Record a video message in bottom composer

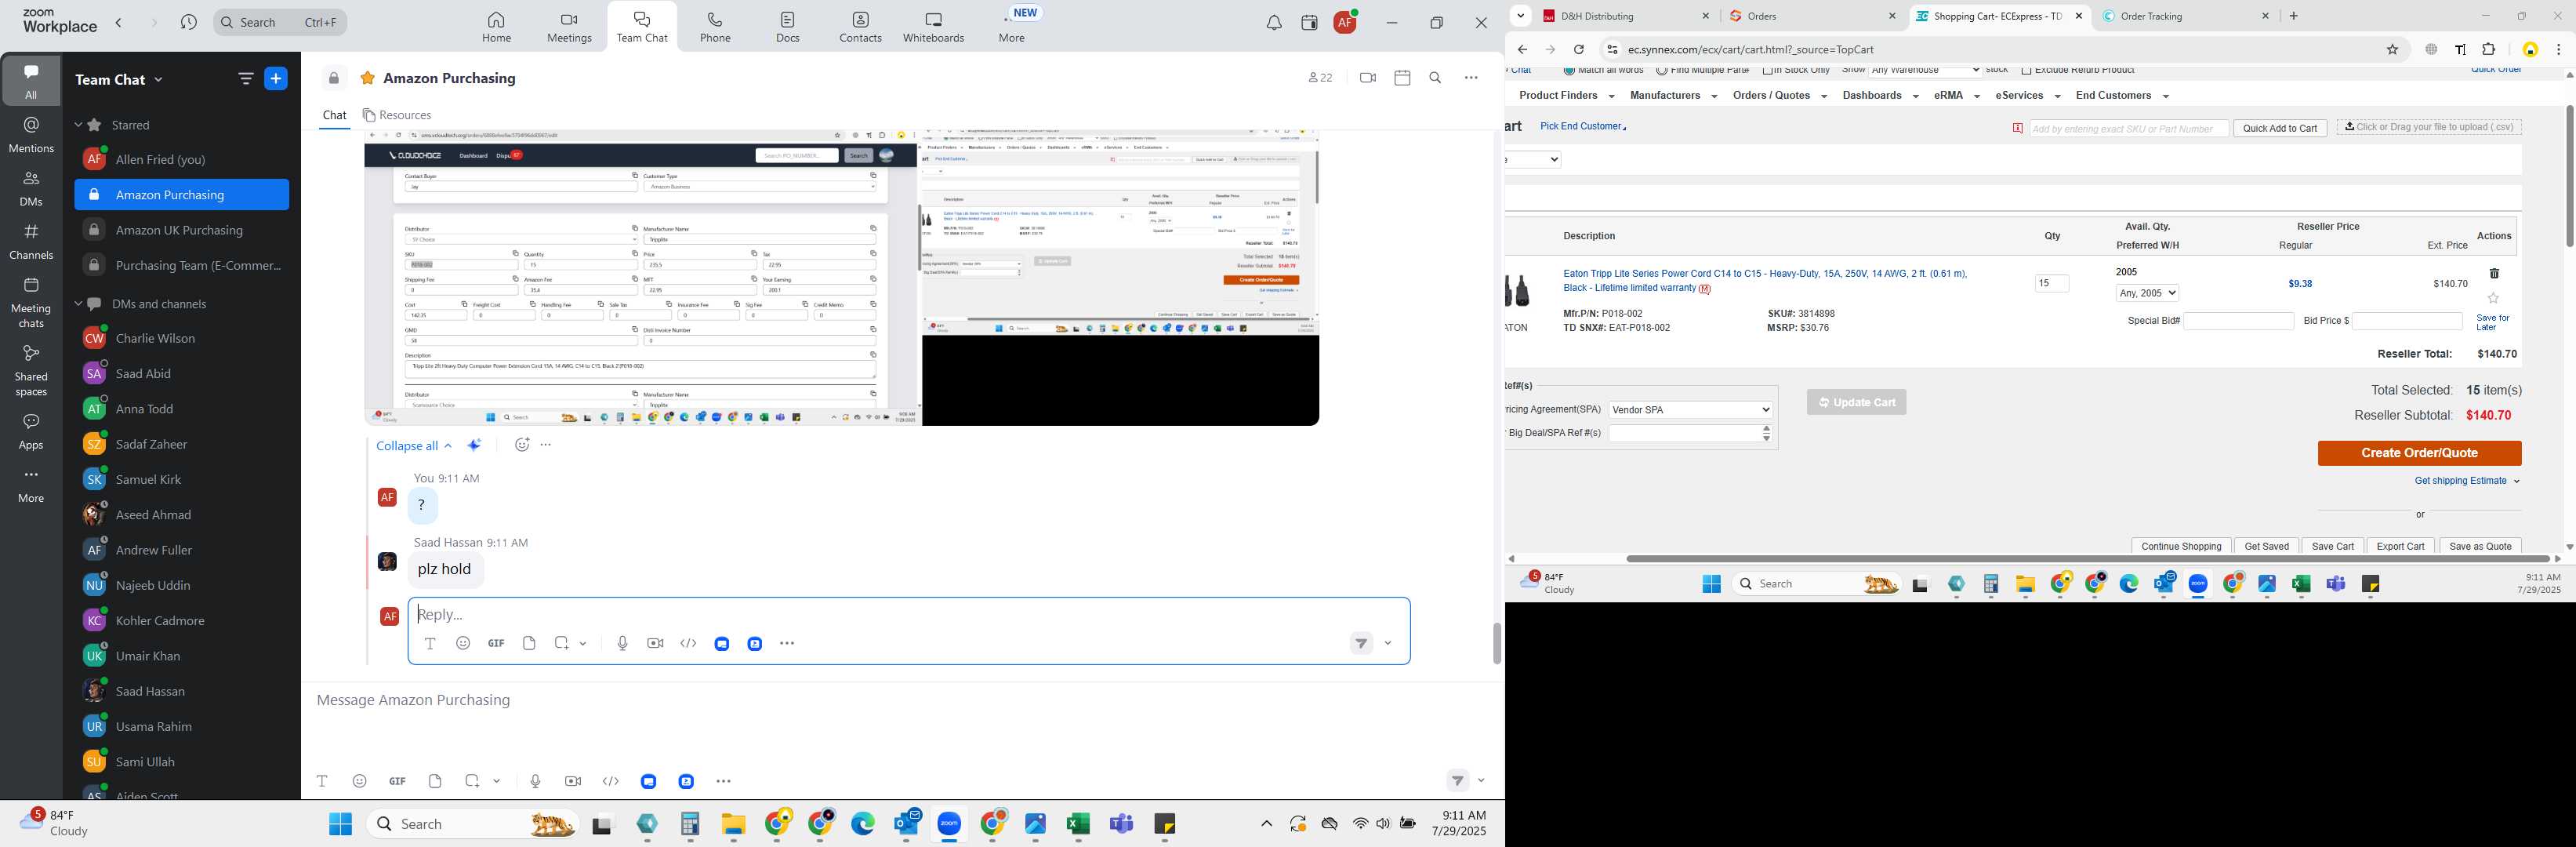click(573, 781)
